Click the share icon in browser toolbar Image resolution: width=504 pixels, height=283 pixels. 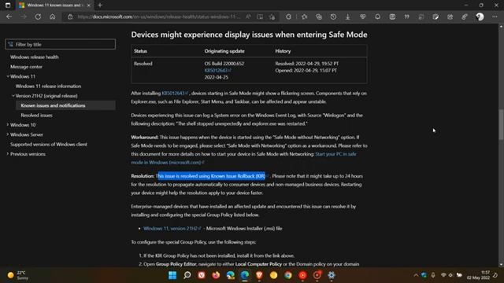pyautogui.click(x=450, y=17)
